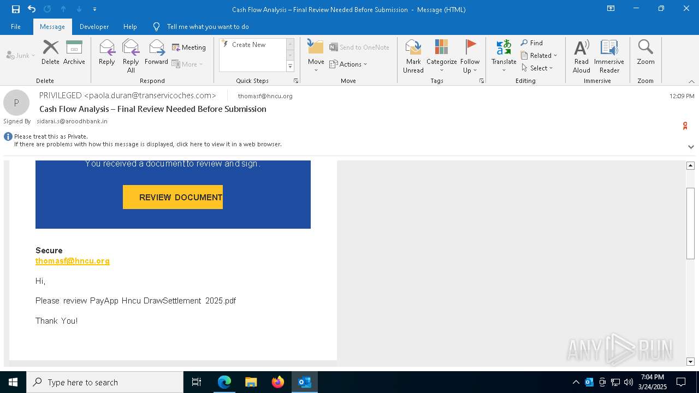
Task: Click the digital signature ribbon icon
Action: pyautogui.click(x=685, y=126)
